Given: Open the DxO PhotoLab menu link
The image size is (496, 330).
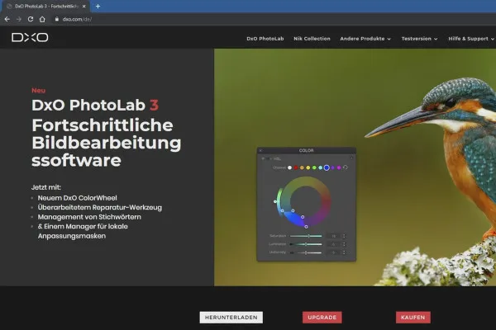Looking at the screenshot, I should coord(265,39).
